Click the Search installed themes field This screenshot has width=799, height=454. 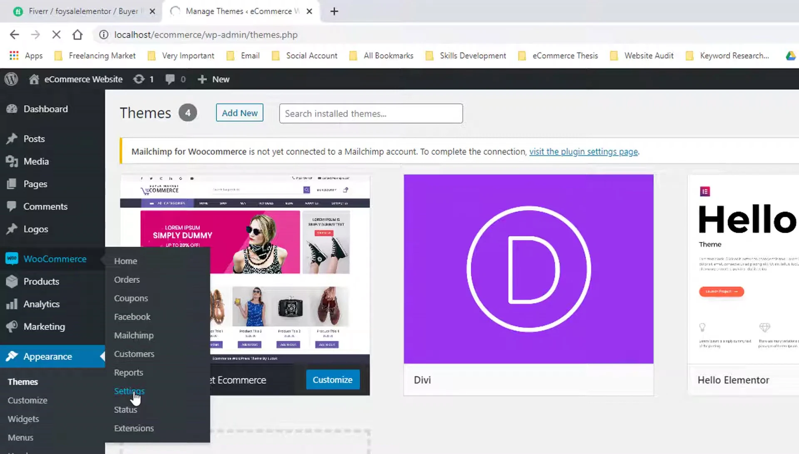pos(370,113)
